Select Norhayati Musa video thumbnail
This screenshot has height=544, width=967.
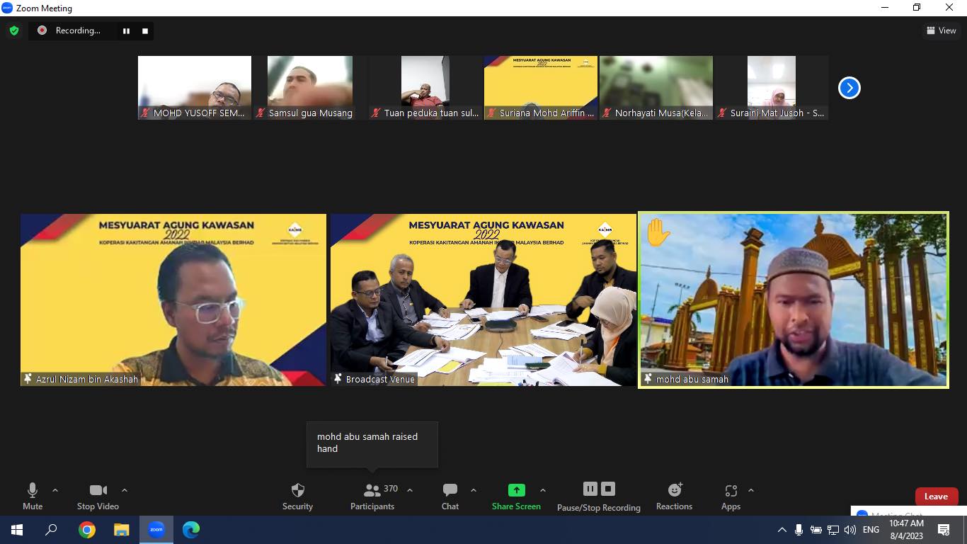(x=656, y=88)
